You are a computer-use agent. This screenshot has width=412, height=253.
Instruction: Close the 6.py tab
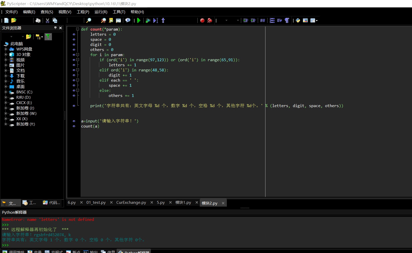pos(81,203)
